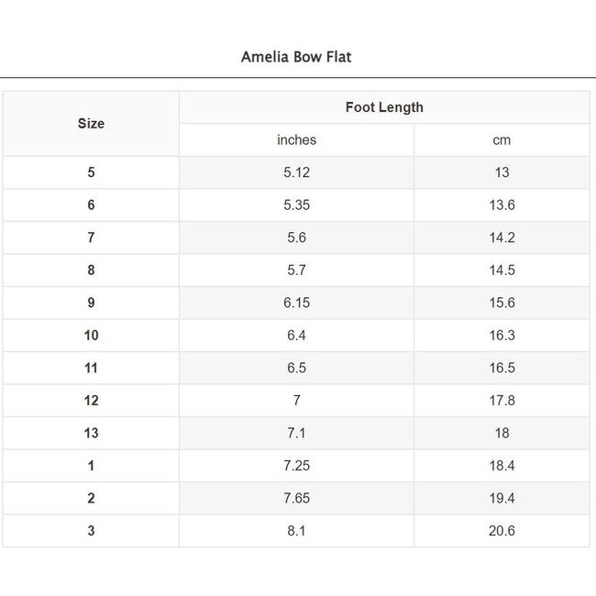This screenshot has width=596, height=596.
Task: Select the 5.12 inches value cell
Action: click(x=296, y=172)
